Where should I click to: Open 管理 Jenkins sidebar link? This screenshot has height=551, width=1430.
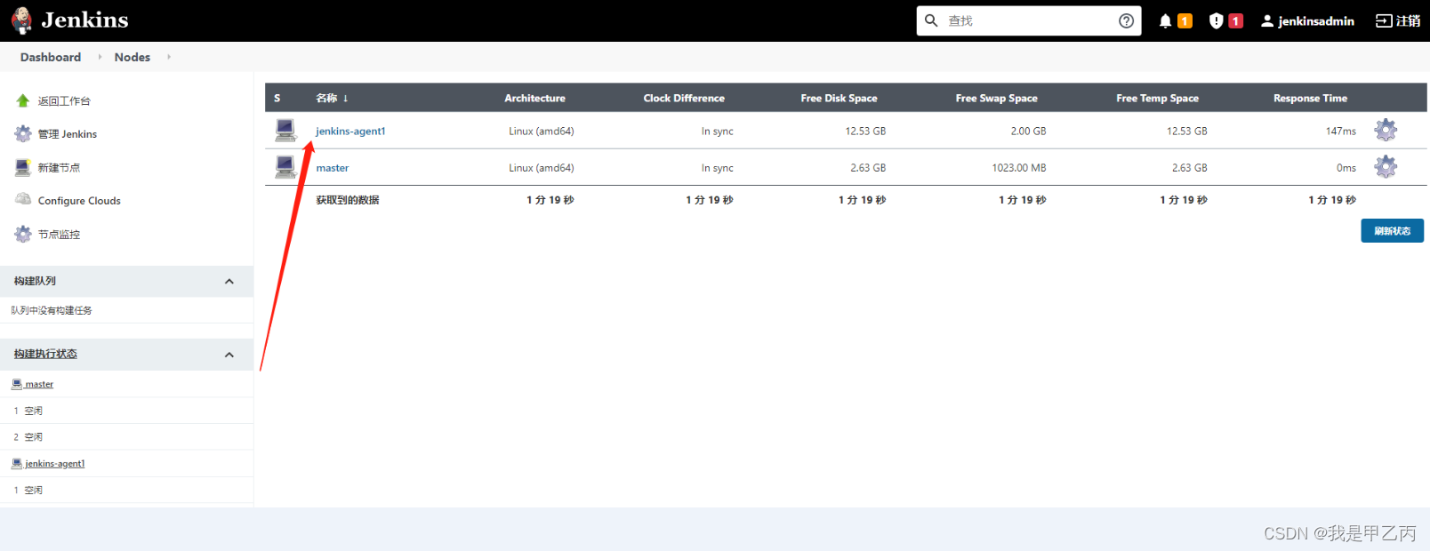[68, 134]
